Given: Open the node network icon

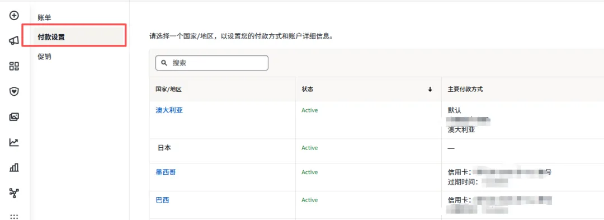Looking at the screenshot, I should click(14, 193).
